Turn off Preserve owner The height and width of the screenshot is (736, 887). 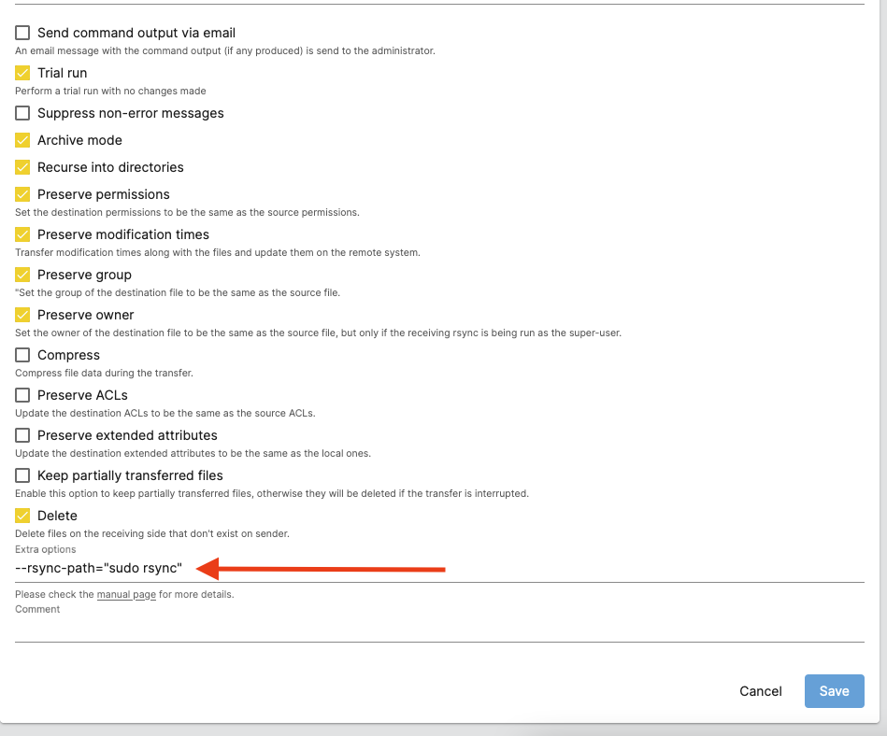tap(22, 315)
